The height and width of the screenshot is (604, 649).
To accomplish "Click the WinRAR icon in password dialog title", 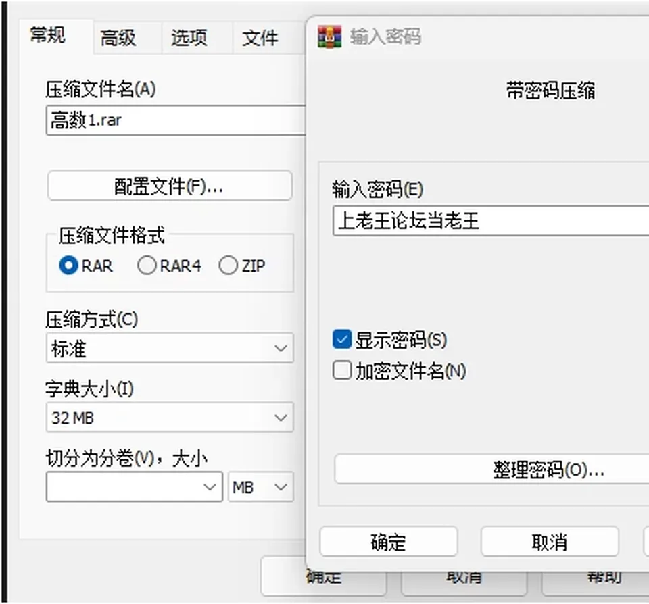I will coord(329,36).
